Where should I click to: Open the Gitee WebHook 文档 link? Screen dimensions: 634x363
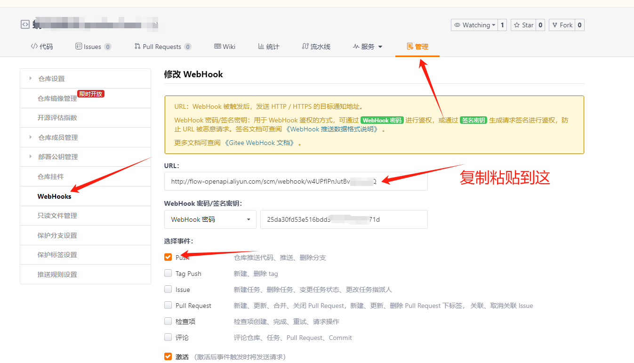coord(259,143)
